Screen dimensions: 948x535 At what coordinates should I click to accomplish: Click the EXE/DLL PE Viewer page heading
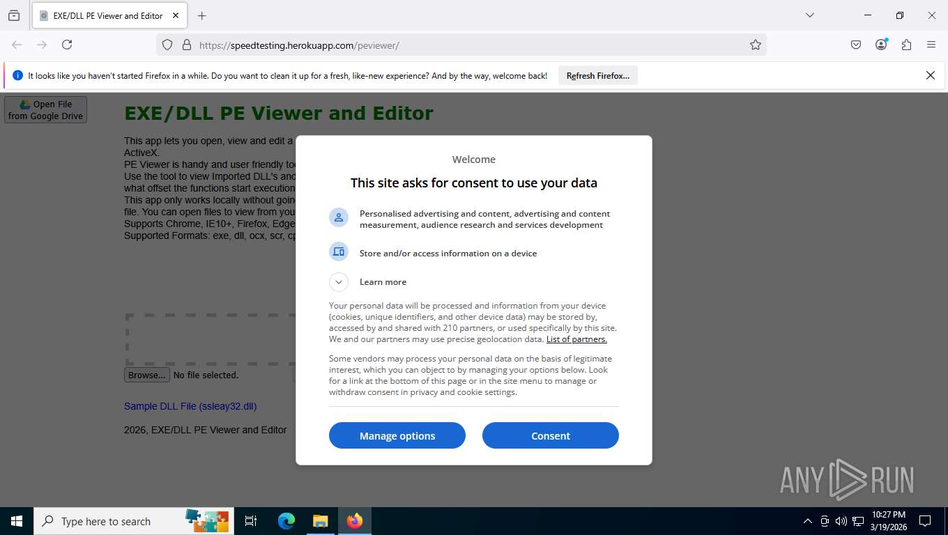click(x=279, y=113)
